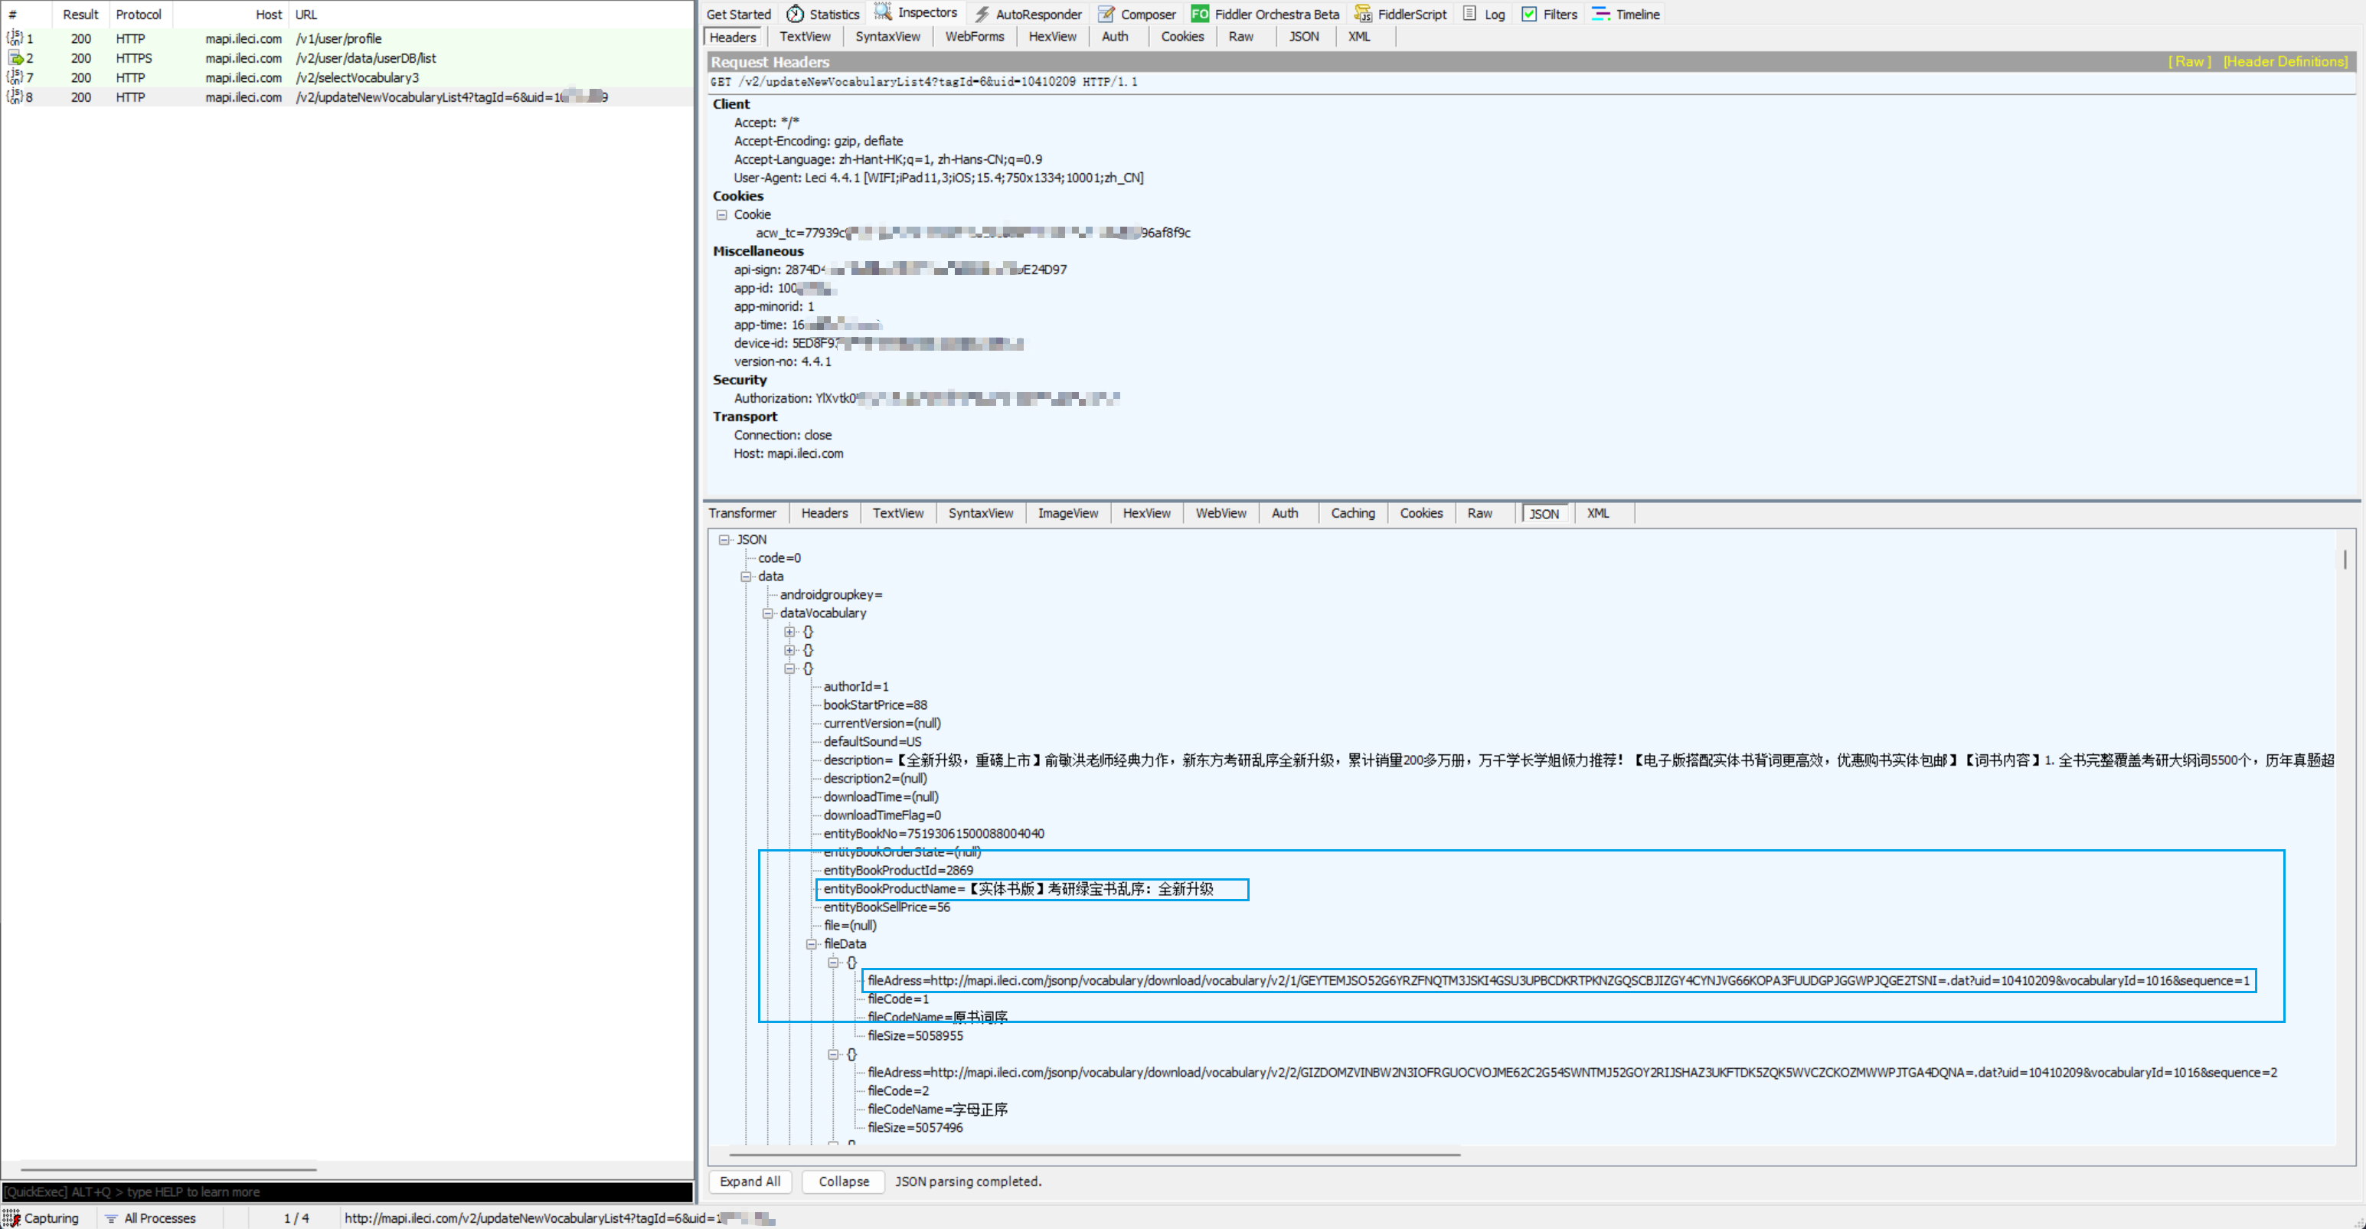Image resolution: width=2366 pixels, height=1229 pixels.
Task: Click the QuickExec command input box
Action: pyautogui.click(x=347, y=1191)
